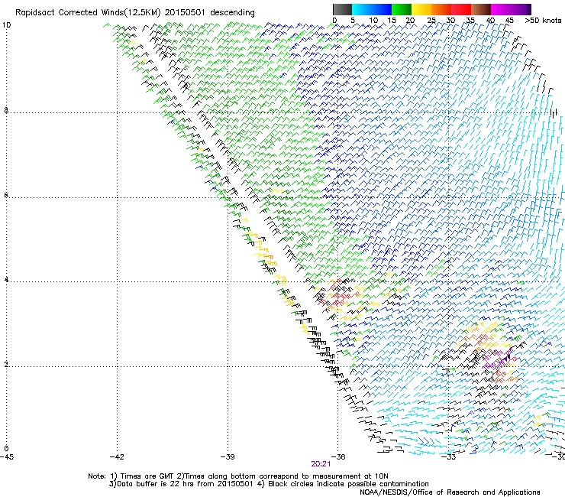
Task: Click the longitude axis label '-33'
Action: pyautogui.click(x=449, y=457)
